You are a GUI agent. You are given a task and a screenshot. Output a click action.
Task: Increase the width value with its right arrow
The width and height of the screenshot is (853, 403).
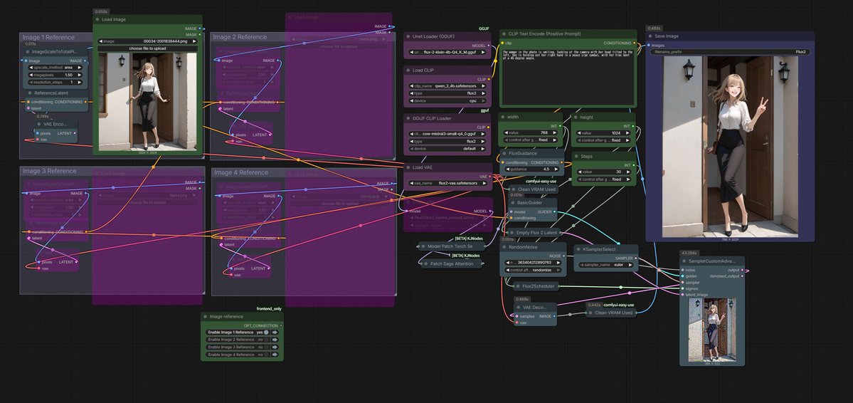555,133
